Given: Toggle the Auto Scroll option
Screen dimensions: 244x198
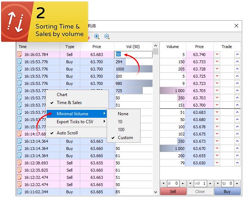Looking at the screenshot, I should tap(77, 133).
